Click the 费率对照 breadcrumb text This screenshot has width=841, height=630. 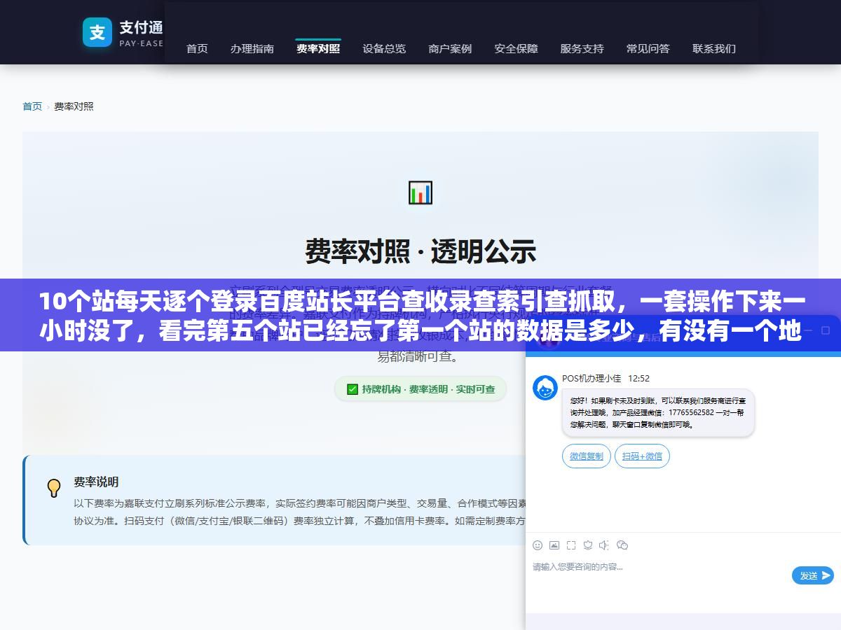[74, 106]
